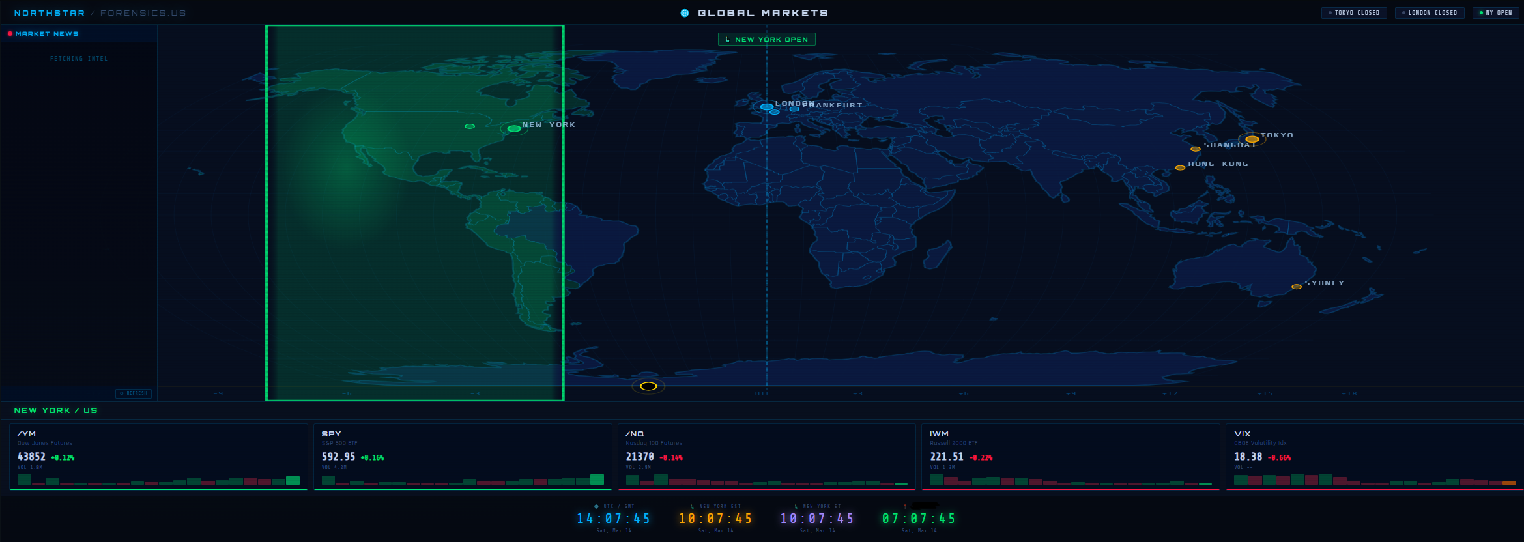Click the purple New York ET clock 10:07:45
The image size is (1524, 542).
817,519
